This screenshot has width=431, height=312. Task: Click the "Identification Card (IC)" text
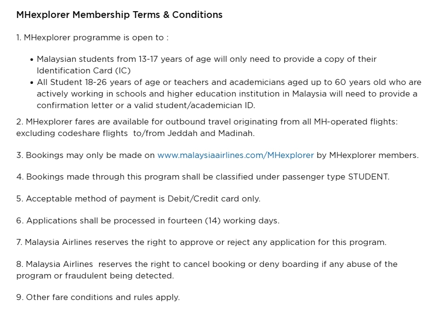point(84,71)
